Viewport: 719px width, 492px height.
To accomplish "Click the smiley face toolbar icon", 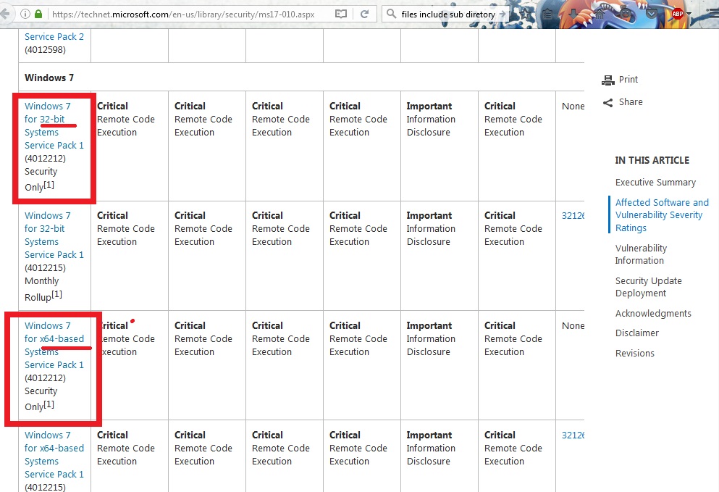I will [x=626, y=14].
